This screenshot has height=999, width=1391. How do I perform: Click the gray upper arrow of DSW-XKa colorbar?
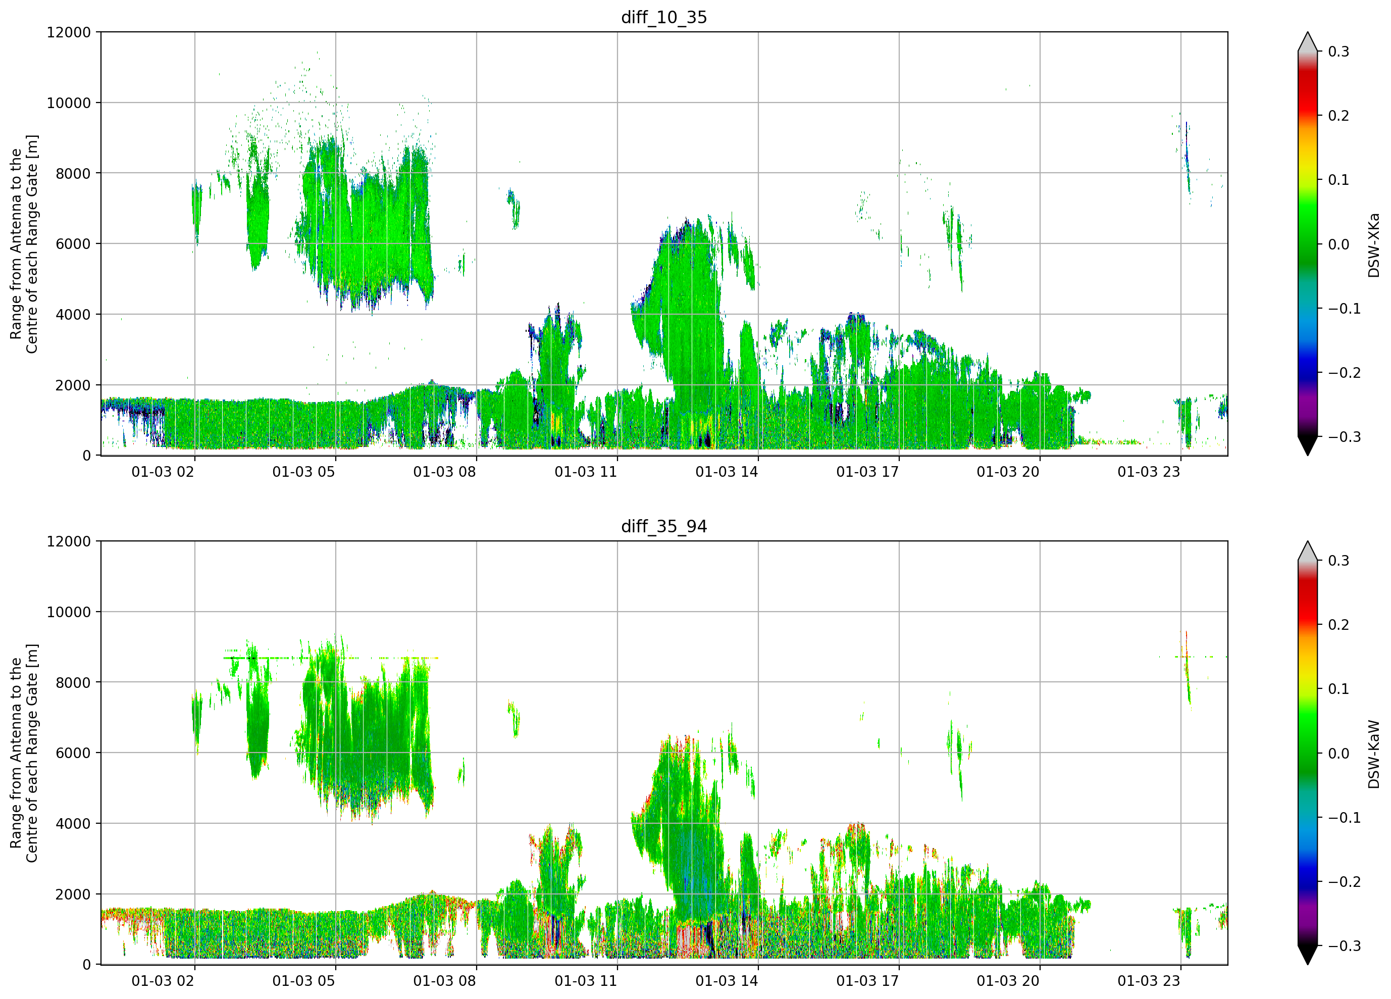(1308, 43)
